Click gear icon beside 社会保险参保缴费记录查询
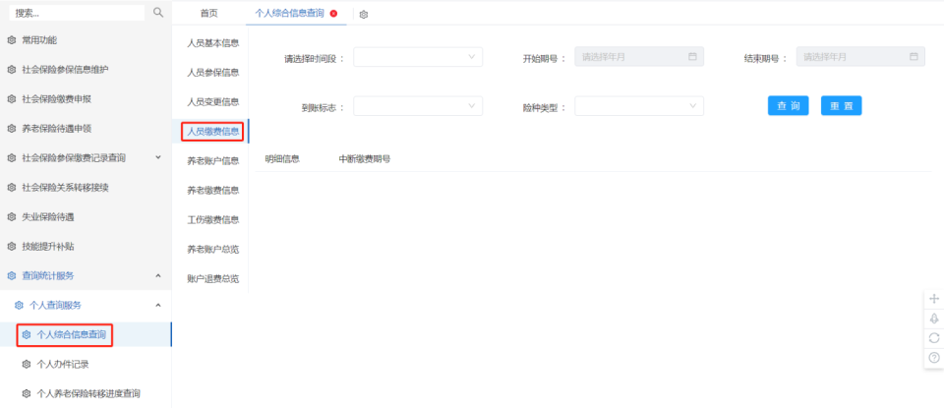The height and width of the screenshot is (408, 944). 12,158
